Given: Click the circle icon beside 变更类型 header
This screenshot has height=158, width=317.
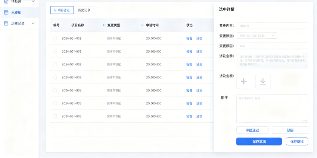Looking at the screenshot, I should pos(104,25).
